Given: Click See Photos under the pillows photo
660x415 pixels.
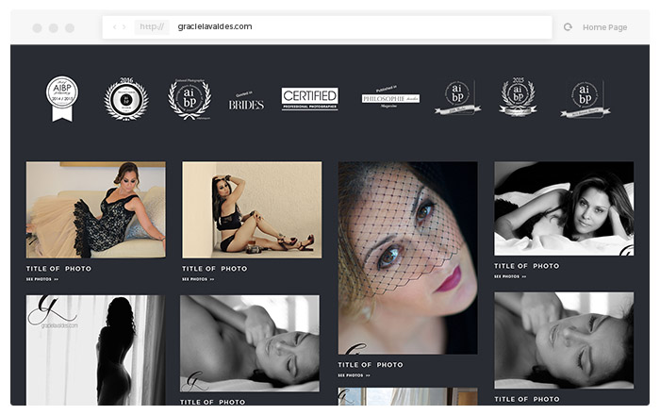Looking at the screenshot, I should point(510,276).
